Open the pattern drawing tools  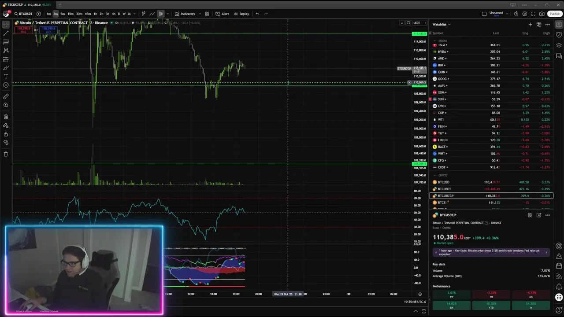click(6, 51)
